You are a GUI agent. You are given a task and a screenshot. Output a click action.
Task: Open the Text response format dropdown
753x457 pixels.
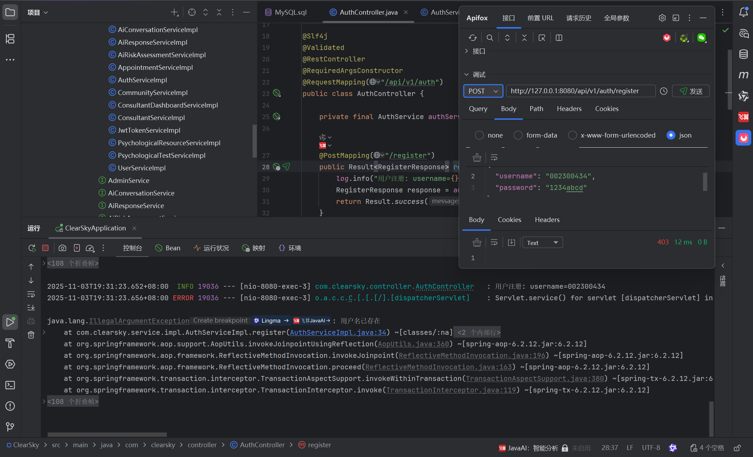pyautogui.click(x=543, y=243)
